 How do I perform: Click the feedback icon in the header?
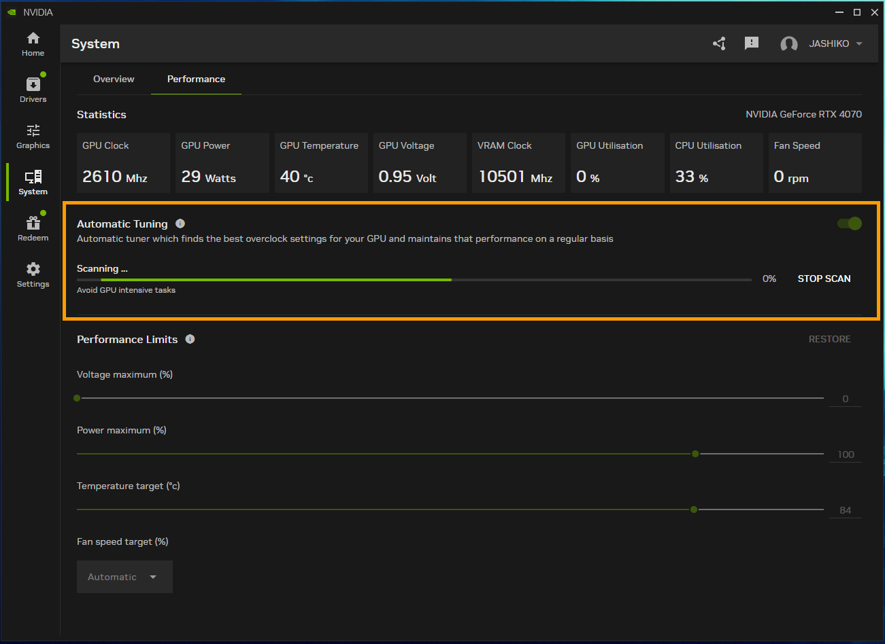752,43
